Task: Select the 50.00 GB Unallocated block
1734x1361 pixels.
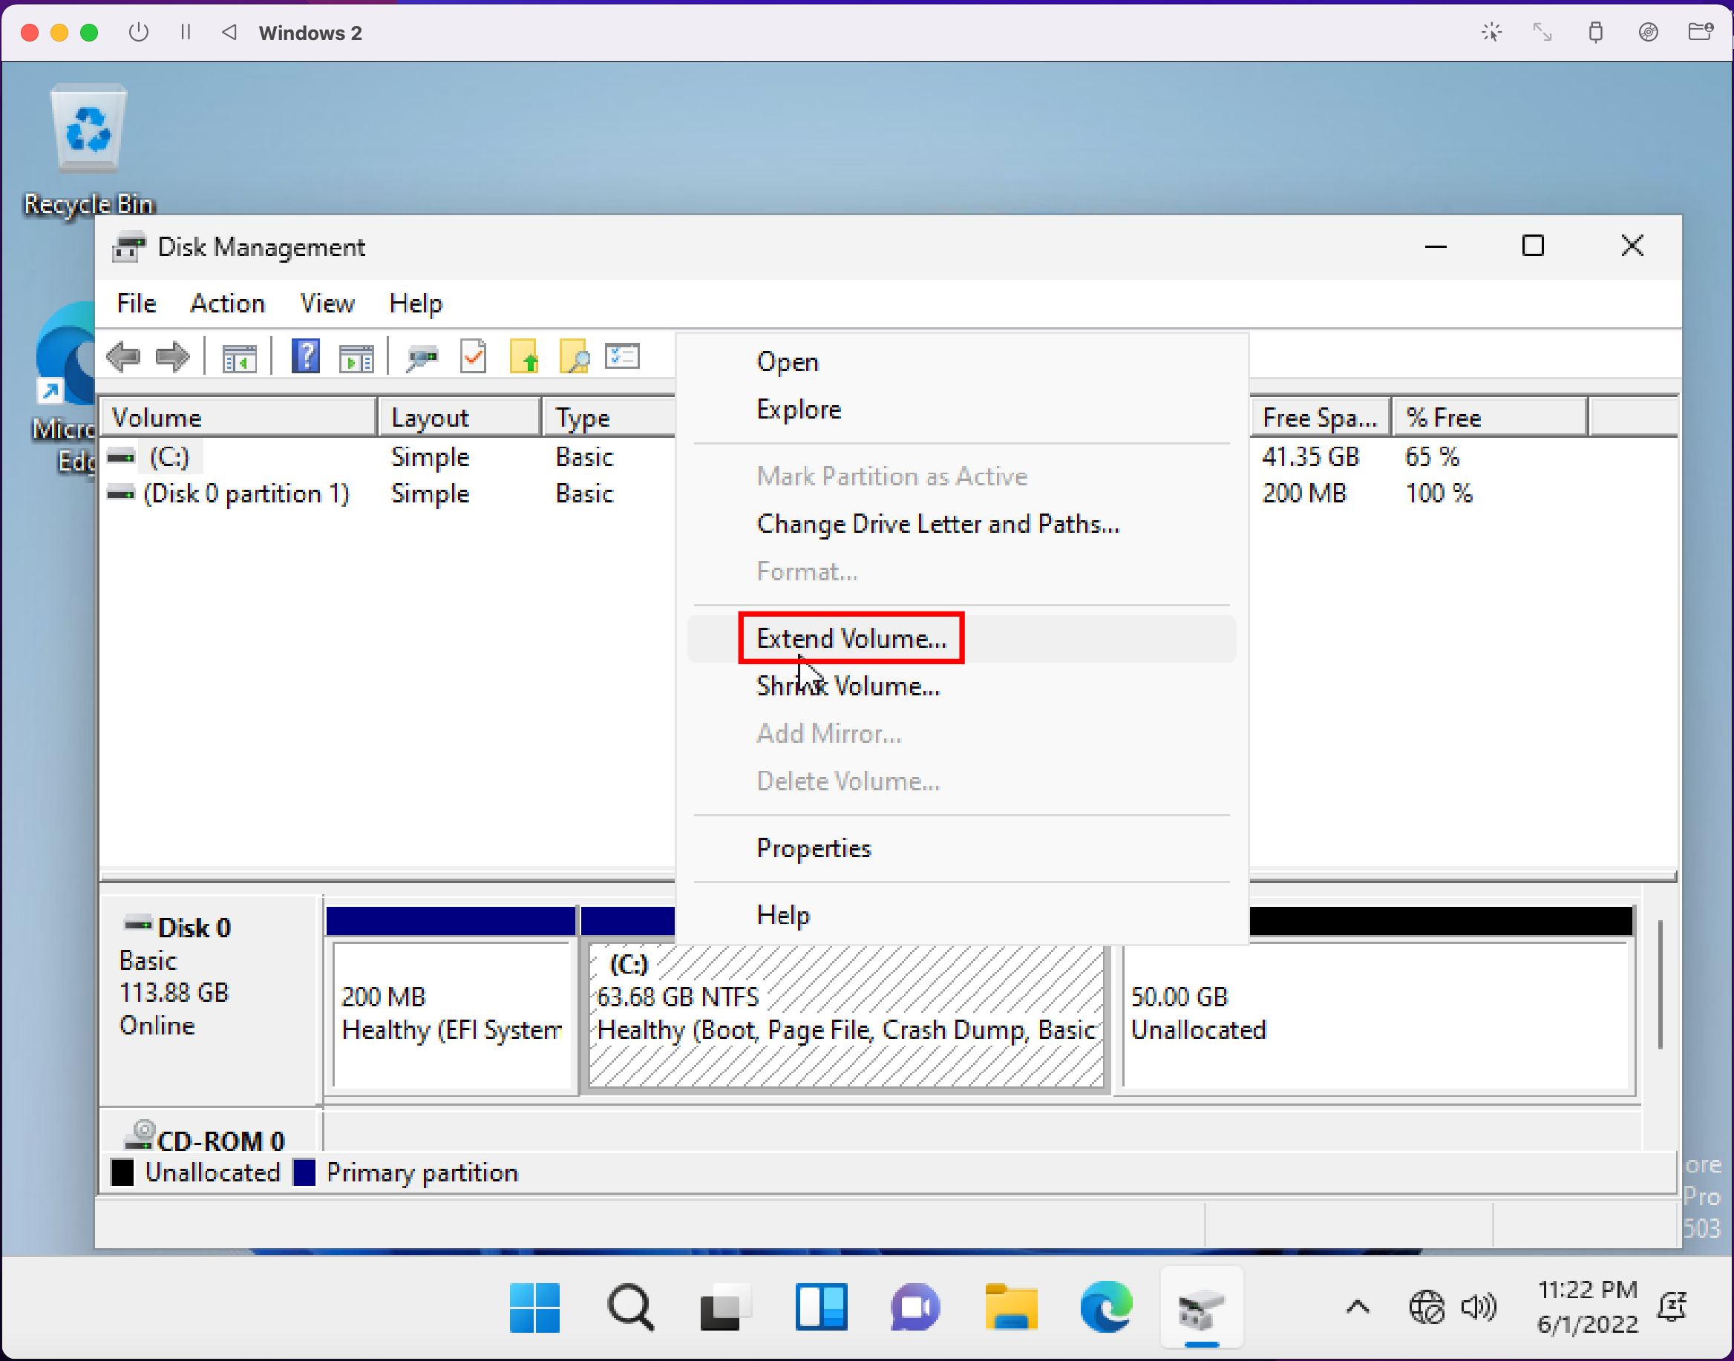Action: click(1375, 1013)
